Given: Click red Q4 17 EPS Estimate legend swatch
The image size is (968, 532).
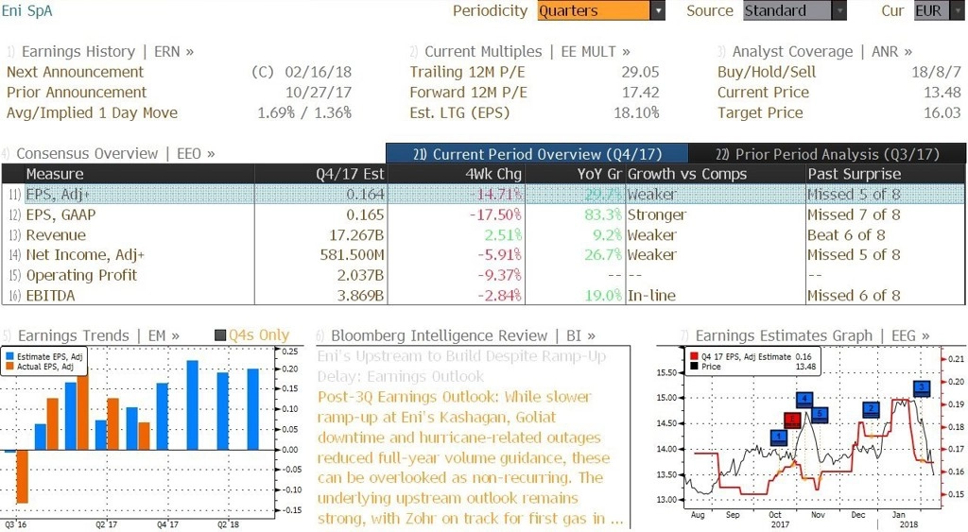Looking at the screenshot, I should pos(694,357).
